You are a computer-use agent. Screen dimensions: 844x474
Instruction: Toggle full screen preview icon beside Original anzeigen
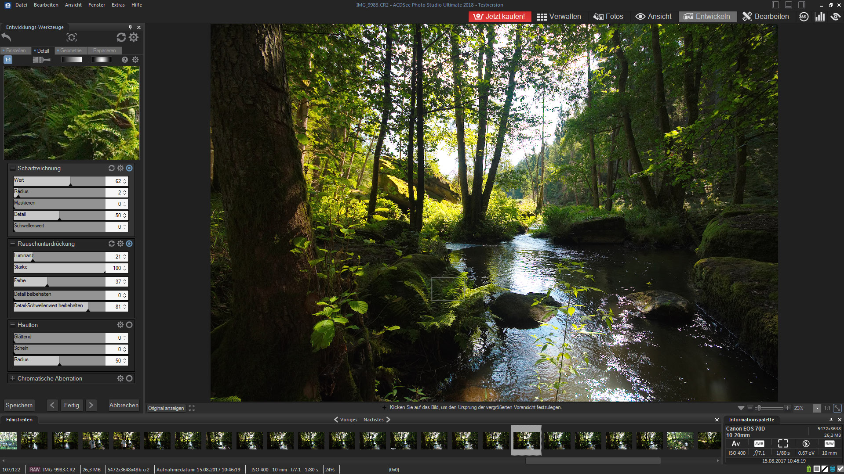(x=192, y=408)
